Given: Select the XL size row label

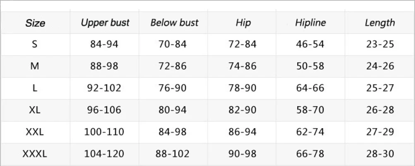Looking at the screenshot, I should click(35, 110).
